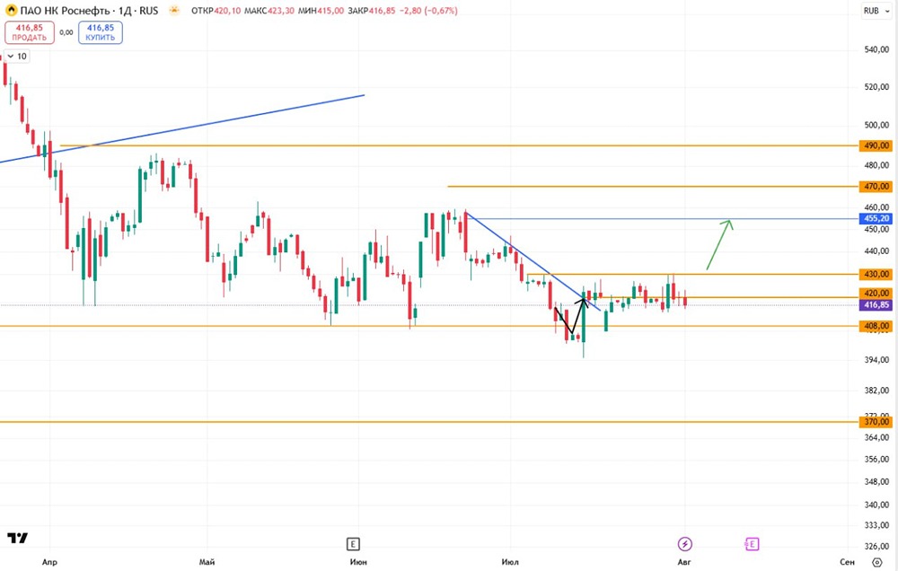Click the Июл date label
The width and height of the screenshot is (898, 571).
click(x=510, y=562)
